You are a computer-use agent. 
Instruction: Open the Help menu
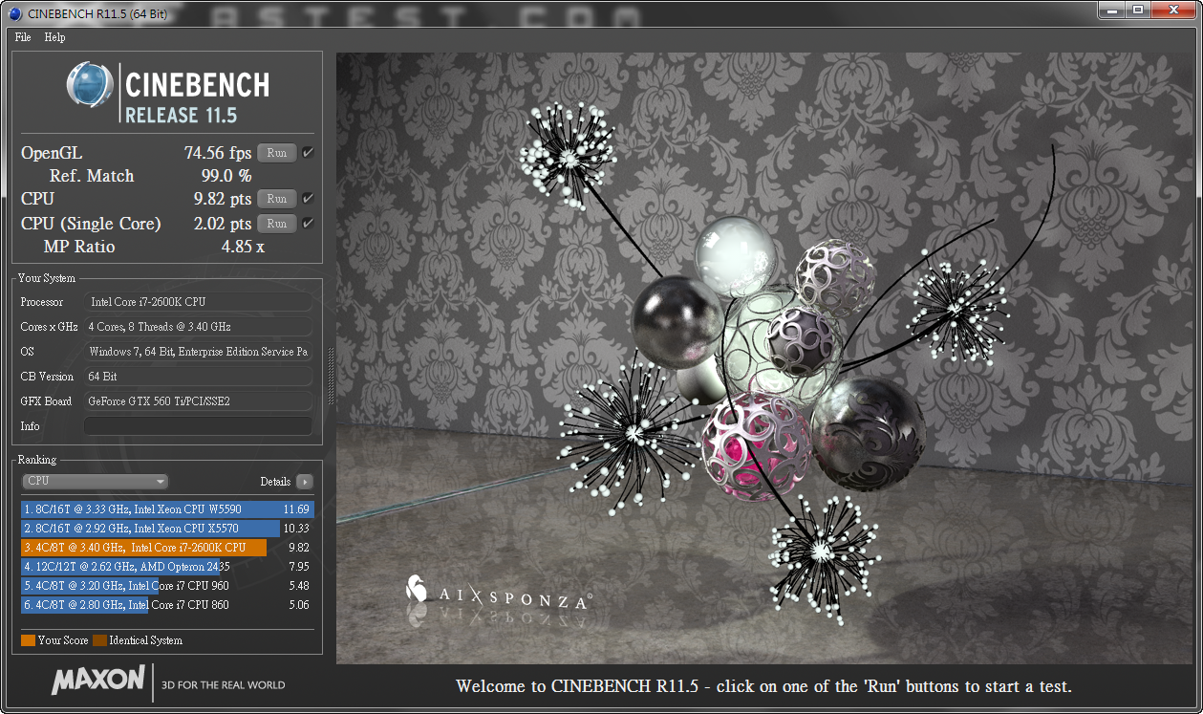54,37
